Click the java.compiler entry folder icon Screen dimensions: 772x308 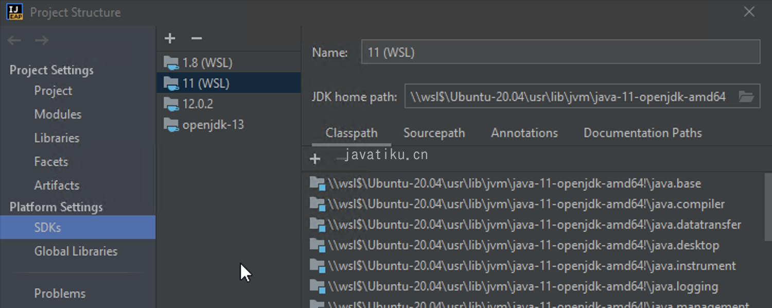[318, 204]
